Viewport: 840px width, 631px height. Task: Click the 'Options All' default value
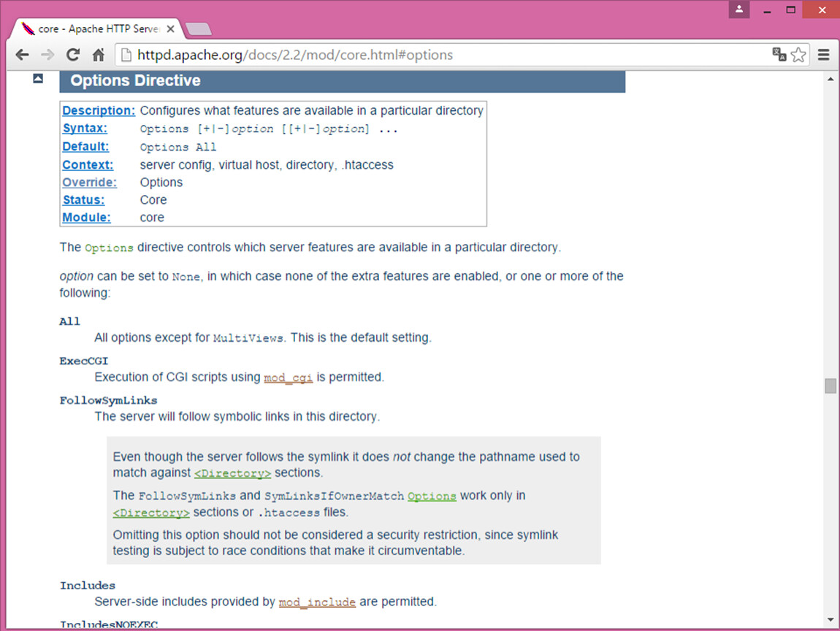tap(177, 147)
